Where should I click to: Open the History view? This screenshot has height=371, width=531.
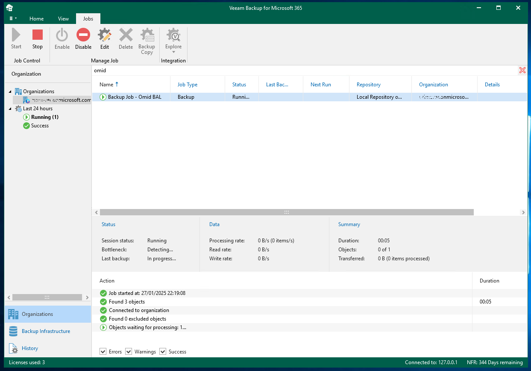tap(48, 348)
